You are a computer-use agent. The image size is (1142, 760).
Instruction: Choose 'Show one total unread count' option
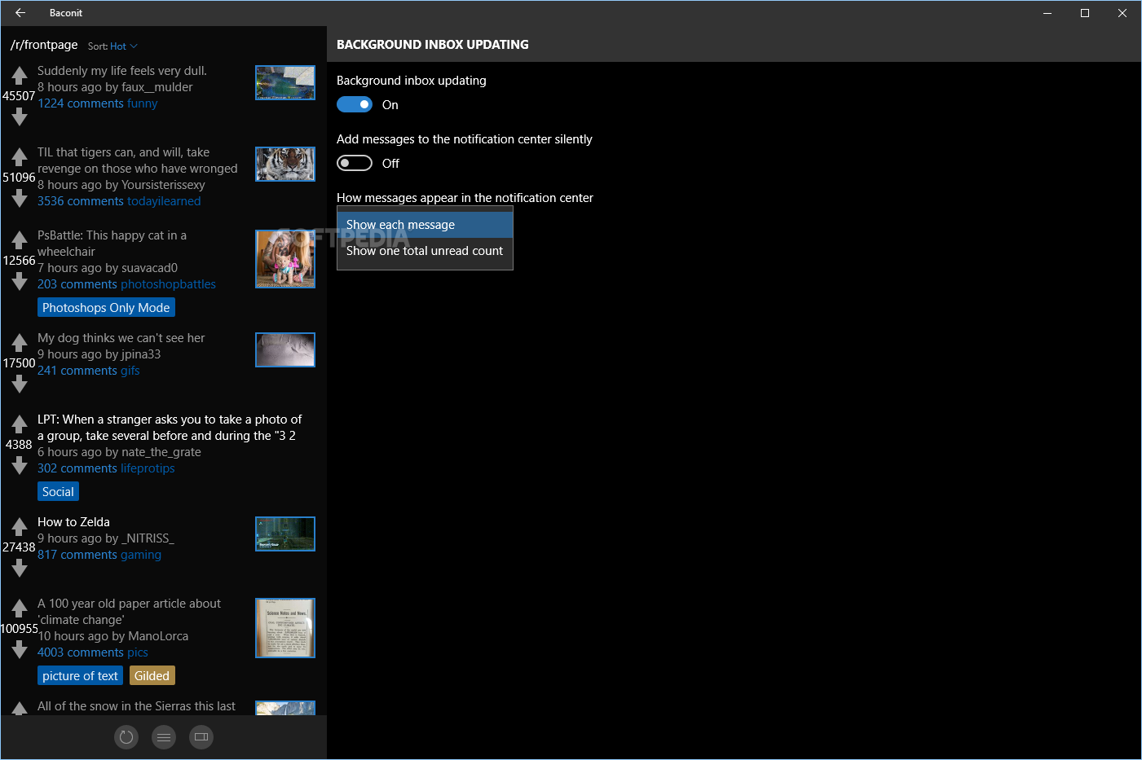[x=425, y=251]
